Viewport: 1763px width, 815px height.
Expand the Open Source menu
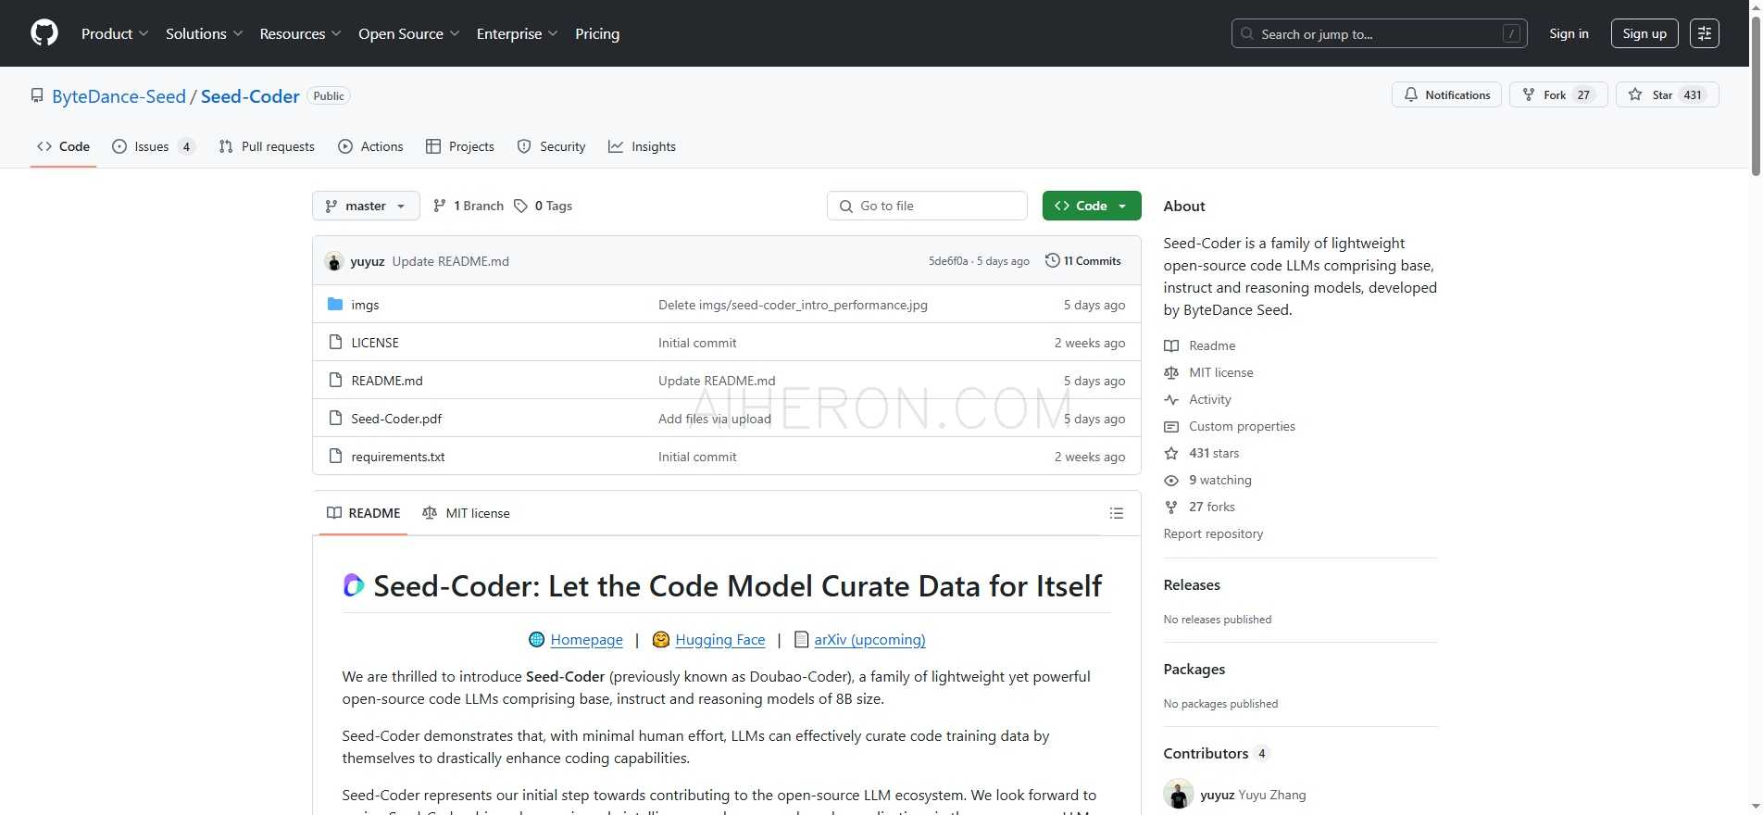point(409,33)
